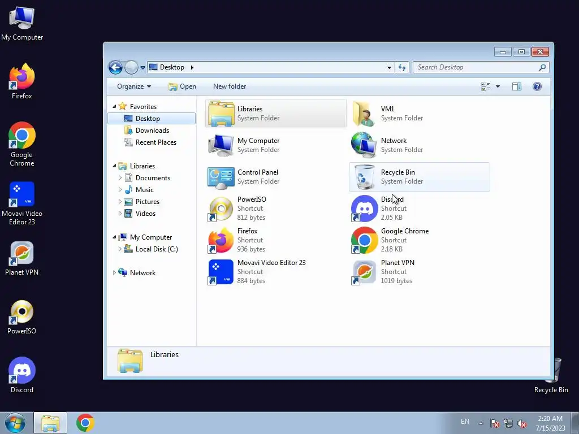
Task: Collapse the Favorites tree group
Action: (114, 107)
